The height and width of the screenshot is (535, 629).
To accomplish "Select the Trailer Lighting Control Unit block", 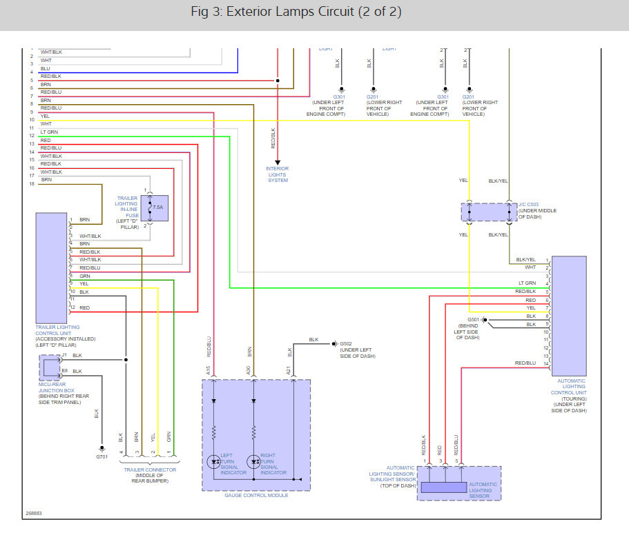I will 51,268.
